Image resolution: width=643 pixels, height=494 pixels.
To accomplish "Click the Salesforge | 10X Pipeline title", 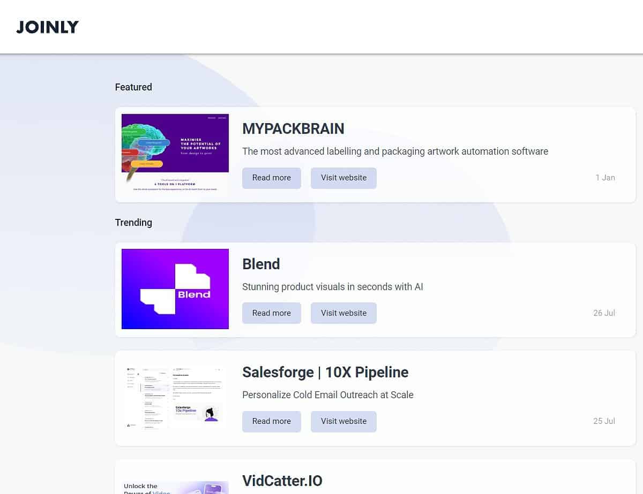I will (325, 372).
